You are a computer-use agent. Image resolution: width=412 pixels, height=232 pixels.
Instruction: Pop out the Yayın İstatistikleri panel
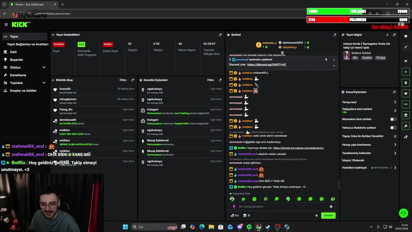(220, 35)
